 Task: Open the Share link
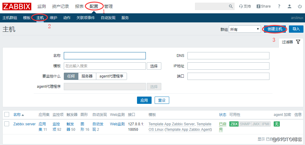pos(264,6)
